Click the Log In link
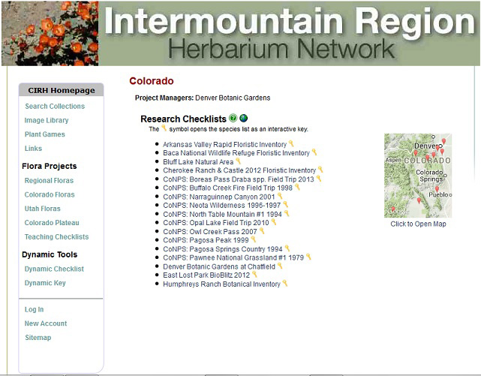 [35, 309]
